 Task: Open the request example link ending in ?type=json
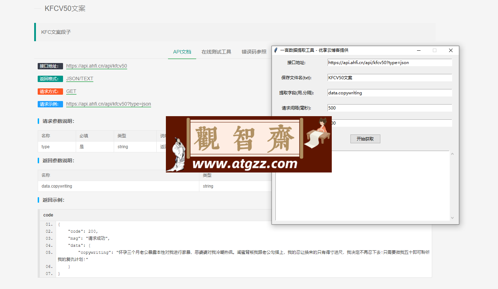tap(108, 104)
